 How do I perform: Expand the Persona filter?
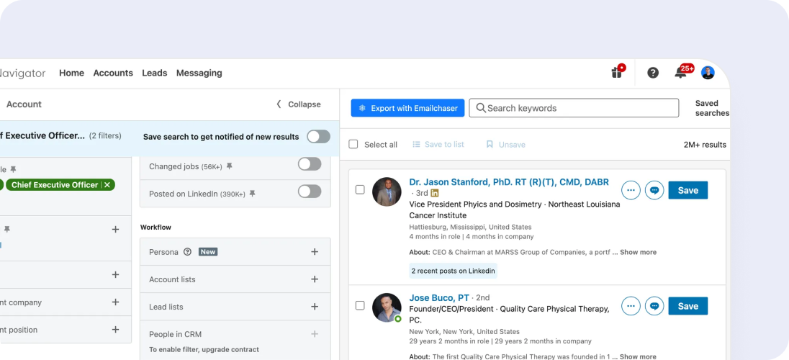315,252
